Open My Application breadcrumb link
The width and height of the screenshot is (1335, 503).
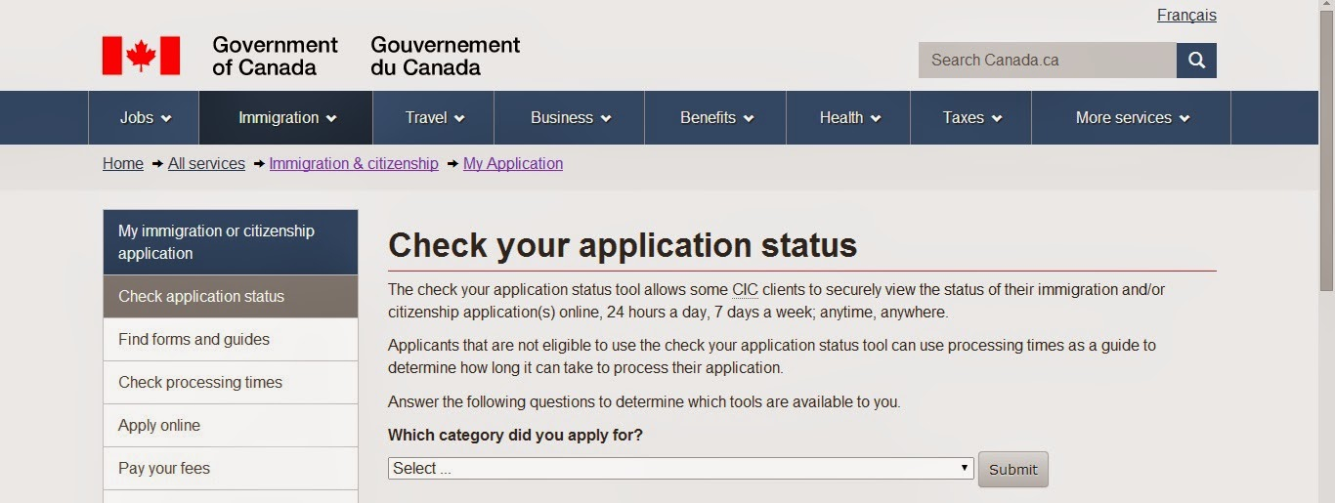(x=513, y=164)
